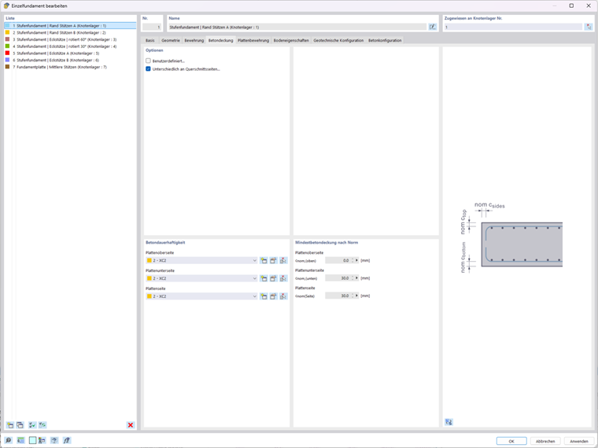Click the Zugewiesen an Knotenlager Nr. field
The height and width of the screenshot is (448, 598).
(513, 27)
